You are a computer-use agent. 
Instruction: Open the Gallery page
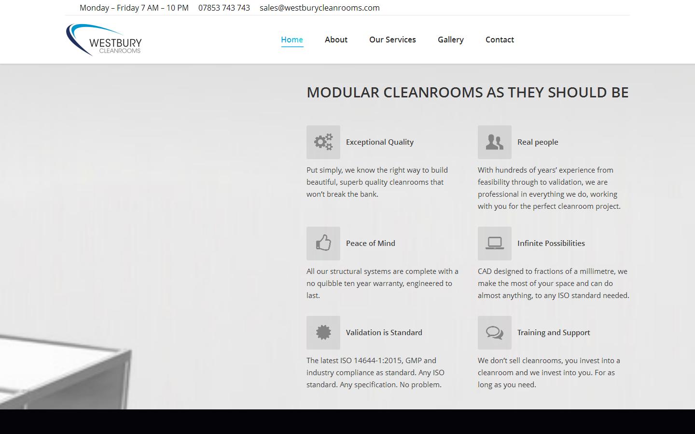[x=450, y=40]
